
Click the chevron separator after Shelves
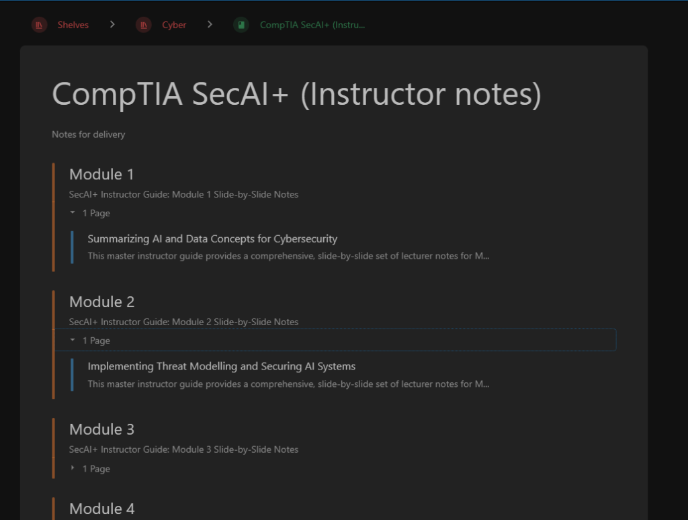(x=112, y=25)
